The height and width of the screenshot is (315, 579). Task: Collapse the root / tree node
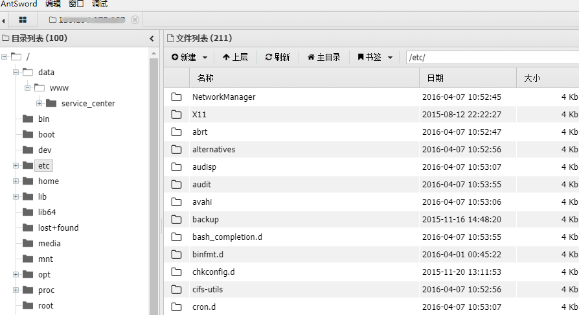point(4,57)
